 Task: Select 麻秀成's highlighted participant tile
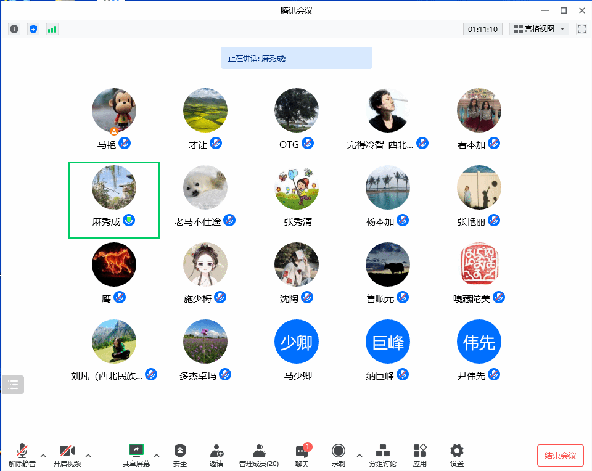114,199
